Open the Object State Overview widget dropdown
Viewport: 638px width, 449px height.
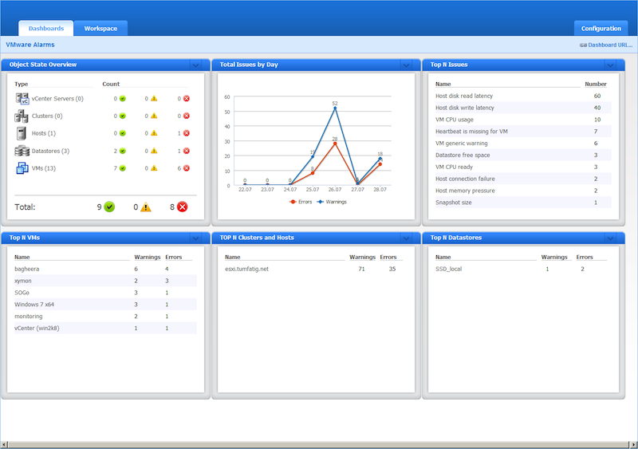[x=195, y=65]
